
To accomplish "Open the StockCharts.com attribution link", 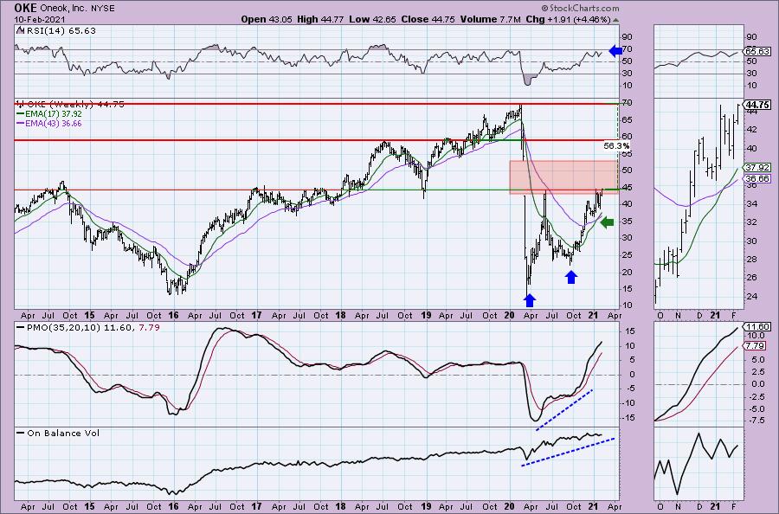I will click(580, 8).
